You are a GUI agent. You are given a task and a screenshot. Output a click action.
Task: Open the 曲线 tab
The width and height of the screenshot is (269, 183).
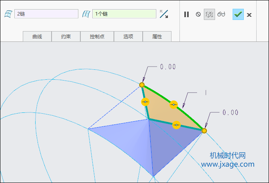pyautogui.click(x=37, y=36)
